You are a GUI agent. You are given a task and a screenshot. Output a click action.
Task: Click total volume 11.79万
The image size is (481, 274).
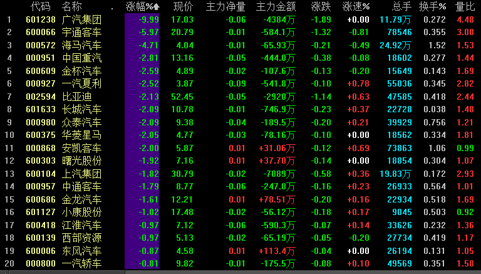(396, 20)
